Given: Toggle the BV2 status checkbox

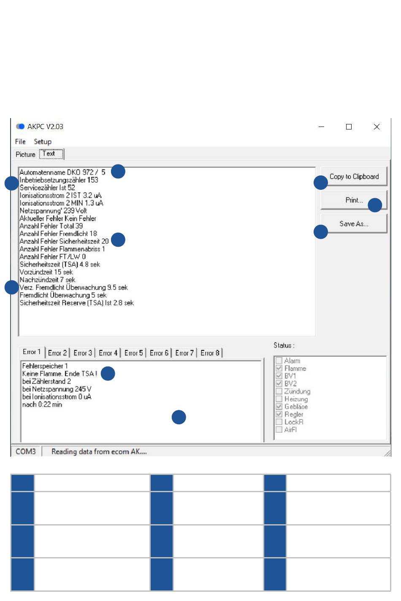Looking at the screenshot, I should [279, 383].
